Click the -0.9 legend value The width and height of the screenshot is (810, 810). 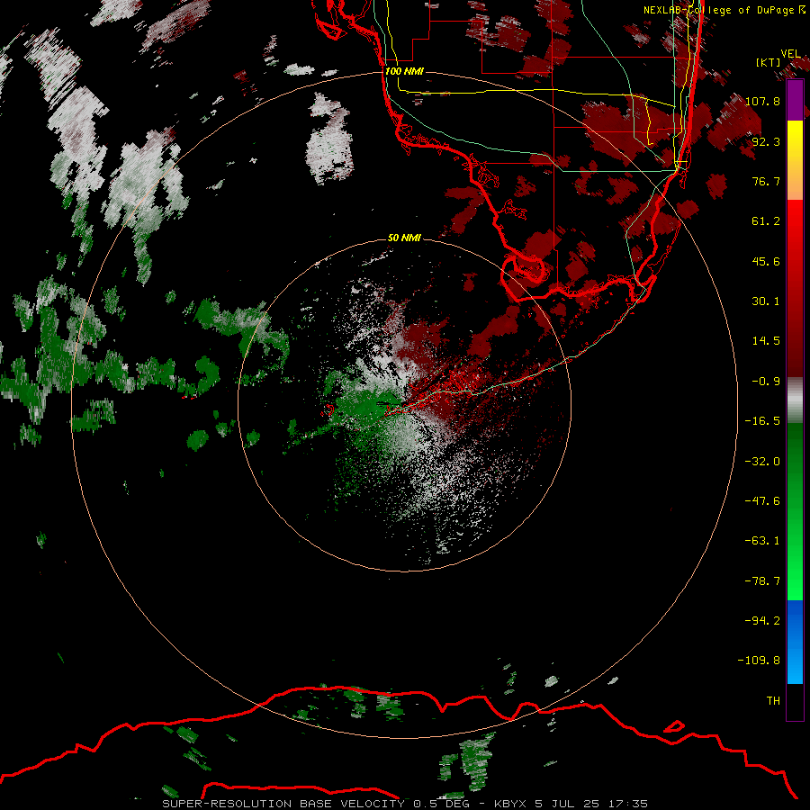coord(766,382)
